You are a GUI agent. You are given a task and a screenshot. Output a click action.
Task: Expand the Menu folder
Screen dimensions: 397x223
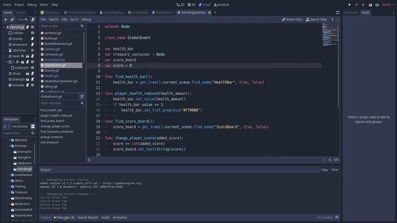pyautogui.click(x=10, y=181)
